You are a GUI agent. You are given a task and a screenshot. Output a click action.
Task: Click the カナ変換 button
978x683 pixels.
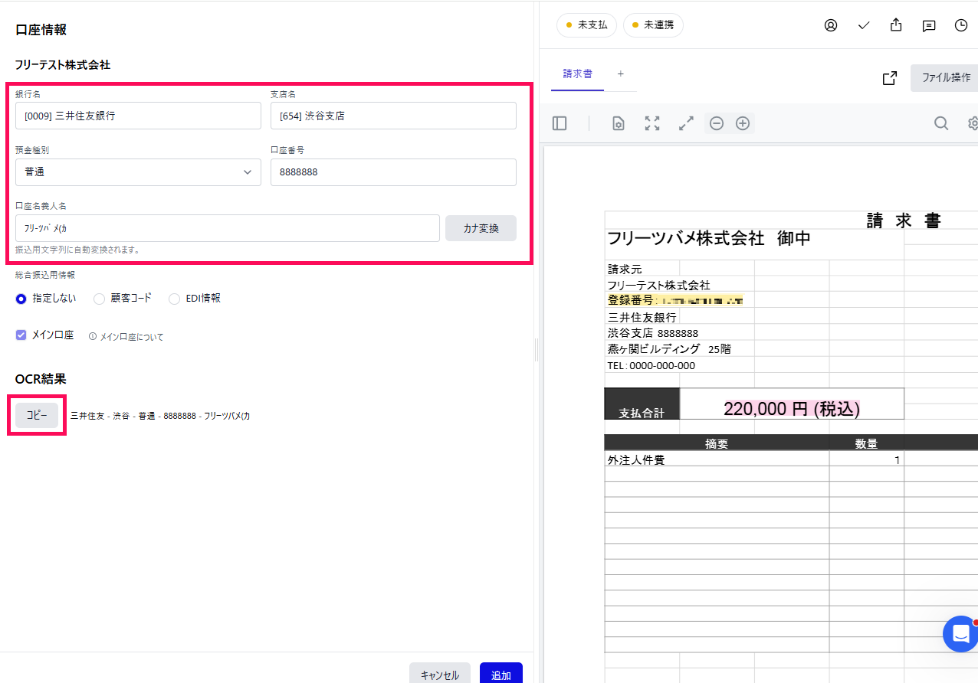pyautogui.click(x=481, y=228)
